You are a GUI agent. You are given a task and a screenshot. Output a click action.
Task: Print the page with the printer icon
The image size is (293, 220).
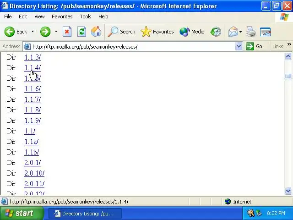tap(251, 32)
